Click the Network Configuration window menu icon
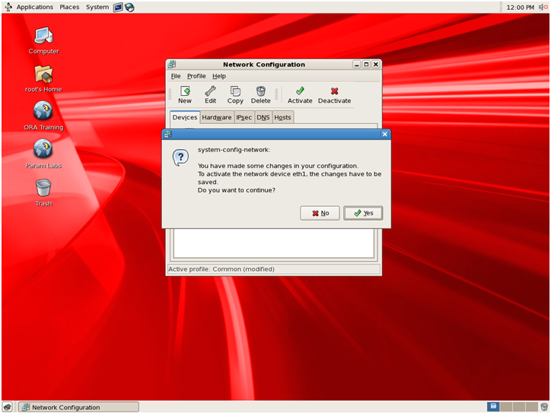 [172, 65]
